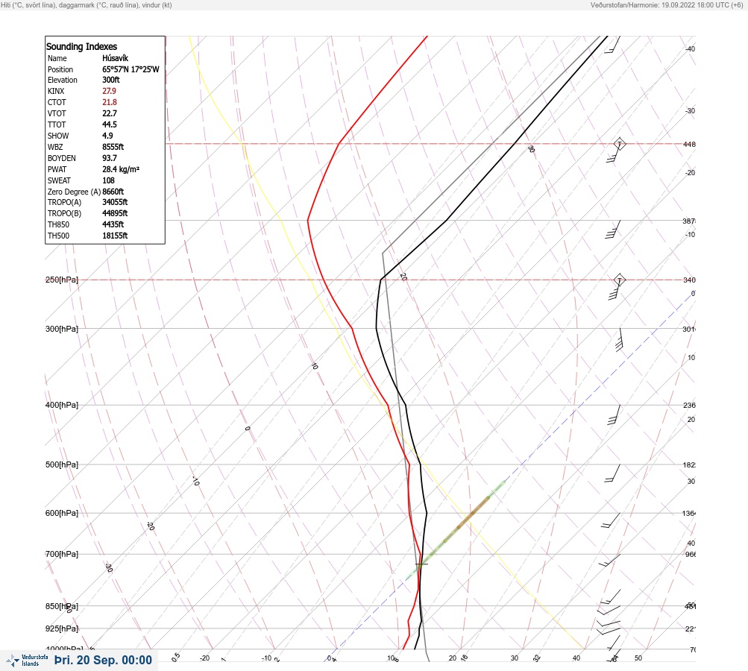Click the '300[hPa]' pressure label
Screen dimensions: 748x671
coord(62,329)
